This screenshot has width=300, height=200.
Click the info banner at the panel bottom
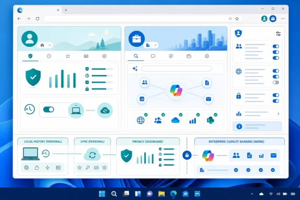tap(257, 127)
